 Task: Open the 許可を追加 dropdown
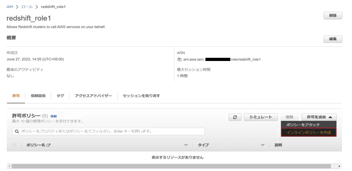(319, 117)
